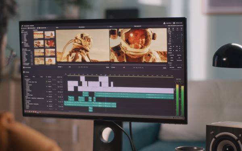Select the red helmet close-up thumbnail in media bin
The width and height of the screenshot is (242, 151).
point(50,43)
